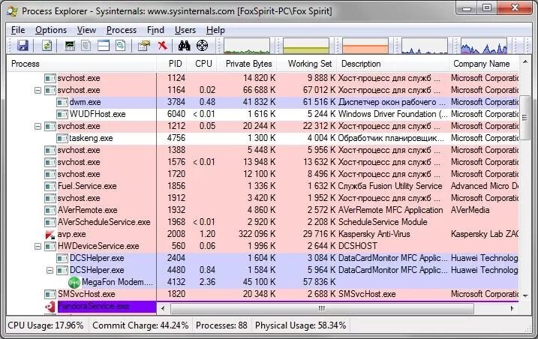
Task: Click the horizontal scrollbar left arrow
Action: tap(163, 308)
